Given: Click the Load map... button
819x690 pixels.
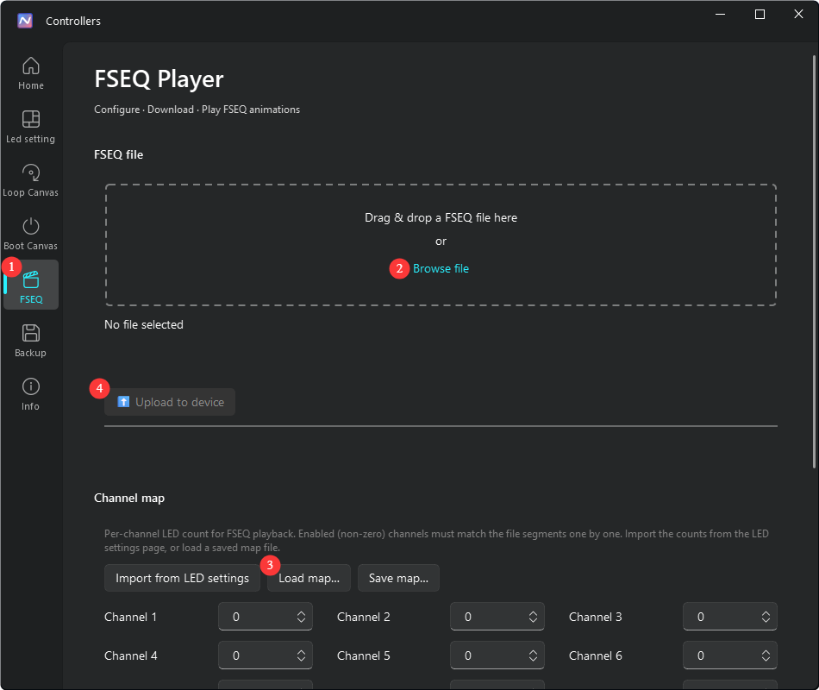Looking at the screenshot, I should 309,578.
